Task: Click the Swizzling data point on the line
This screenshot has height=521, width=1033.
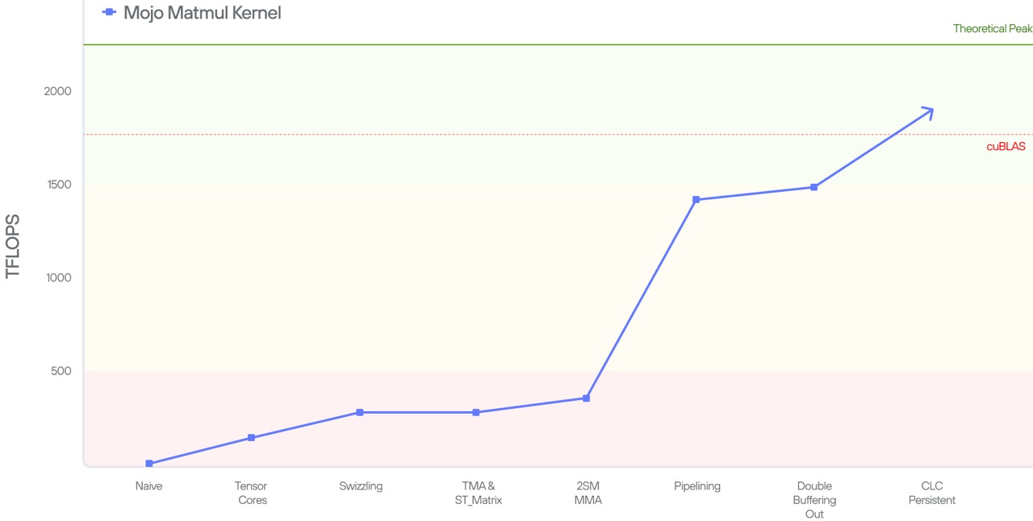Action: [360, 412]
